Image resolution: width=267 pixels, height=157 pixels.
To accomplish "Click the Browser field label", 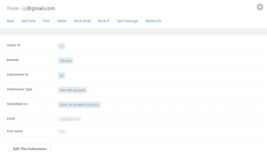I will (13, 60).
